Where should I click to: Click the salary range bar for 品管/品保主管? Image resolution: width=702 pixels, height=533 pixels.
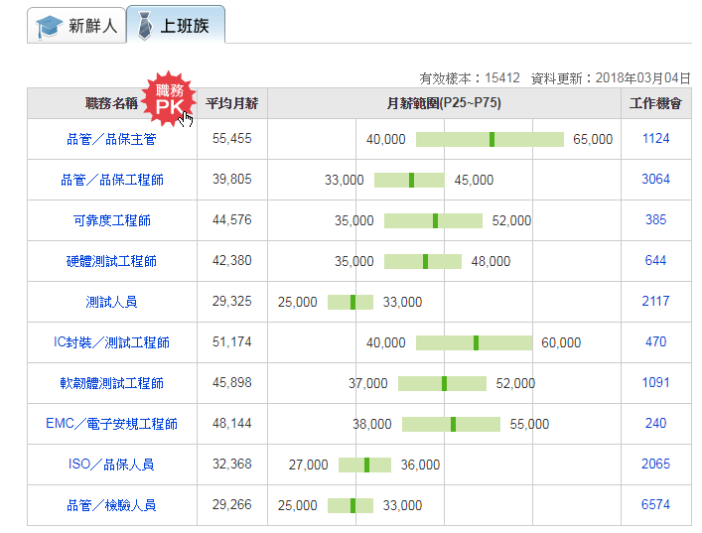point(490,139)
